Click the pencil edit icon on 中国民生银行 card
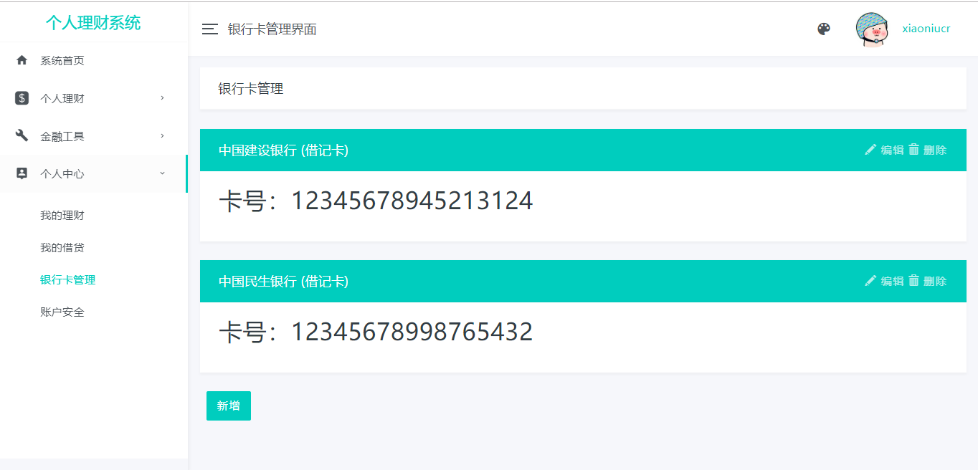 pyautogui.click(x=870, y=280)
